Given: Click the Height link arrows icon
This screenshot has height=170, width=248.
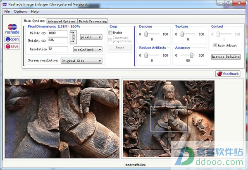Looking at the screenshot, I should tap(44, 41).
